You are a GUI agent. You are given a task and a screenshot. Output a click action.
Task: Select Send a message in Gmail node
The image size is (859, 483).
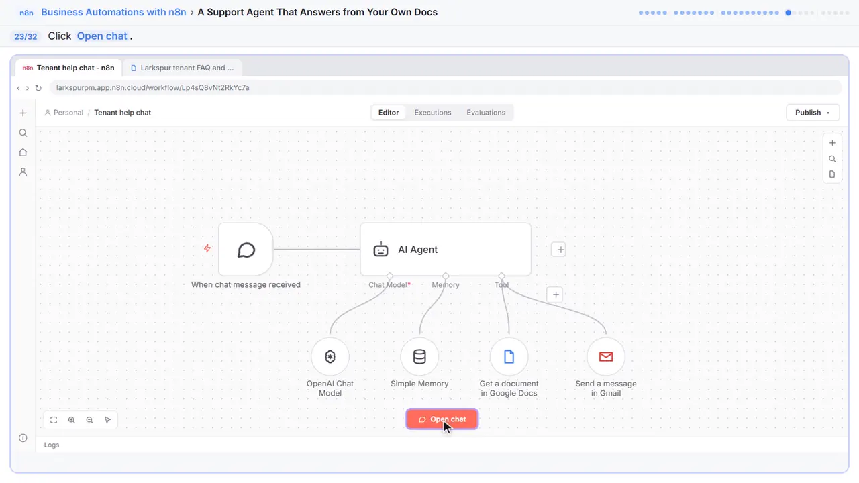pyautogui.click(x=606, y=357)
